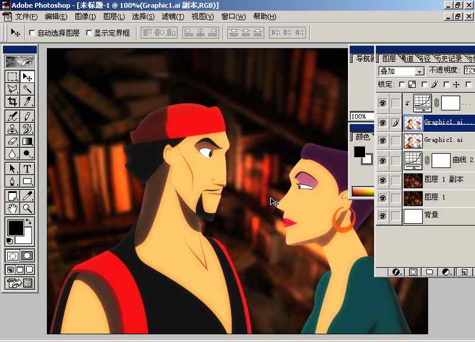Select the Airbrush tool
Viewport: 475px width, 342px height.
point(12,116)
